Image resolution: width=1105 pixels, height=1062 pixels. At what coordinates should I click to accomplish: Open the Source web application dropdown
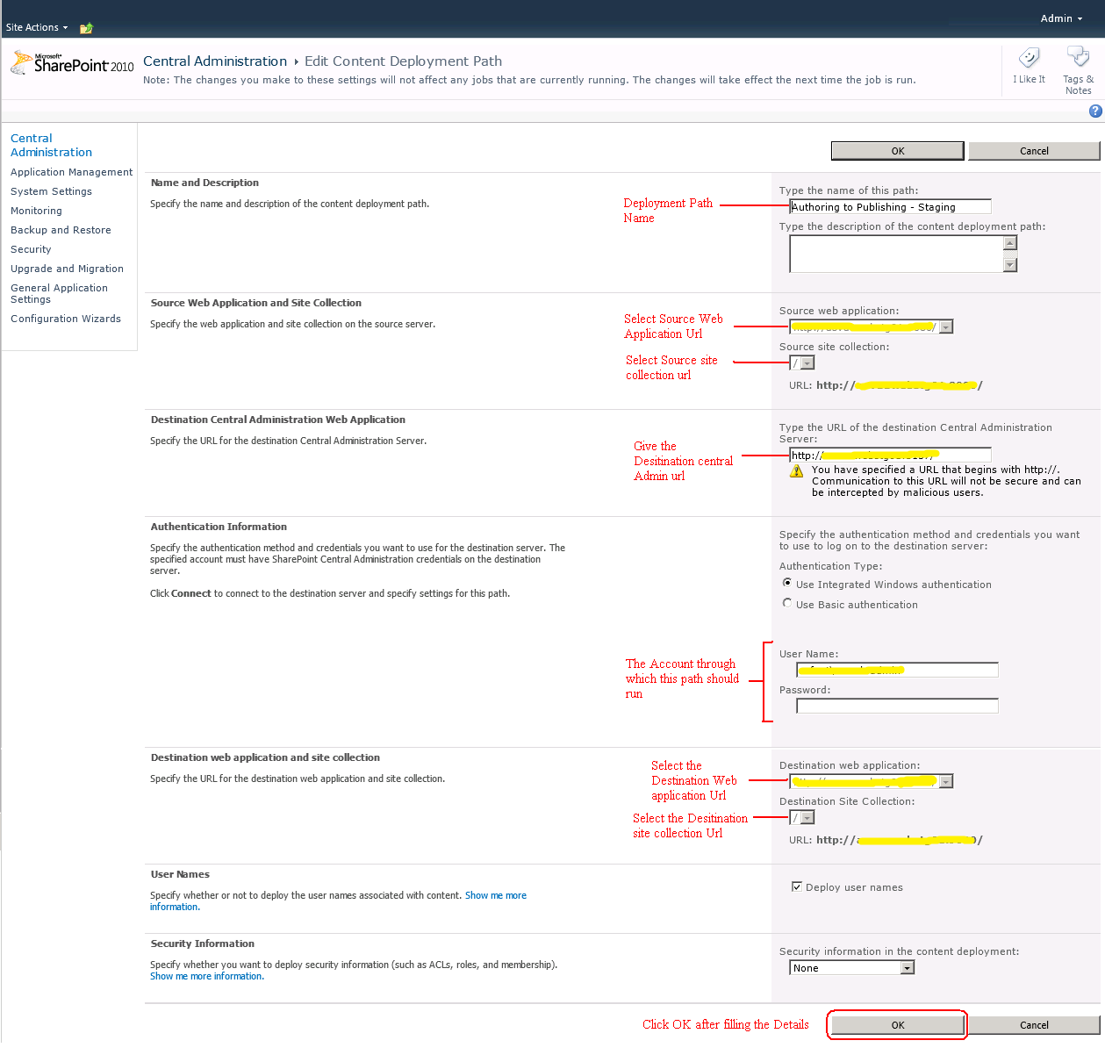pos(945,326)
